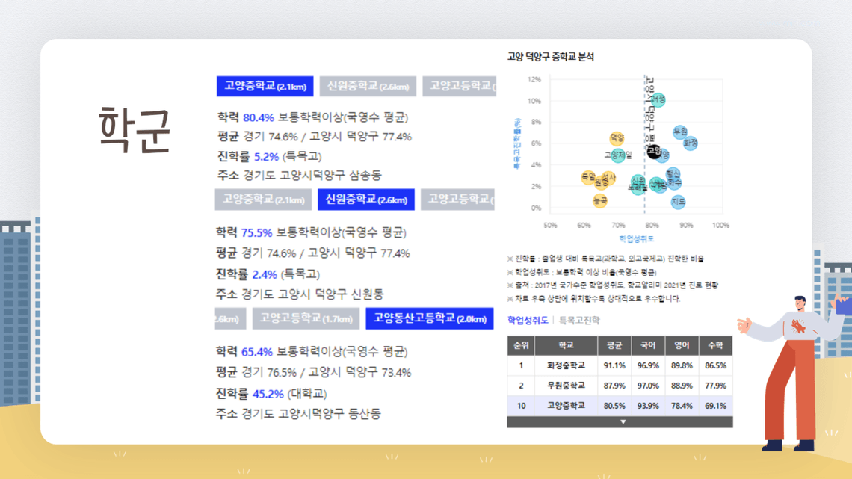Expand the table with the down arrow bar
The height and width of the screenshot is (479, 852).
click(620, 422)
